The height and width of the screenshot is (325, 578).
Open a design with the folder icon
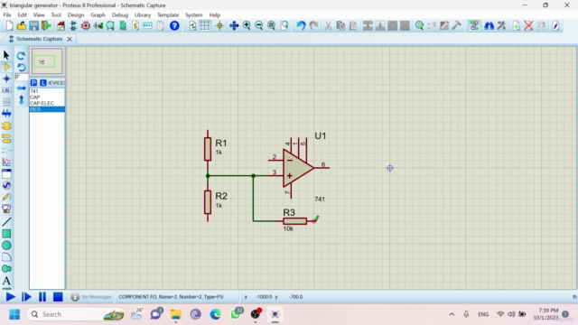[x=22, y=25]
